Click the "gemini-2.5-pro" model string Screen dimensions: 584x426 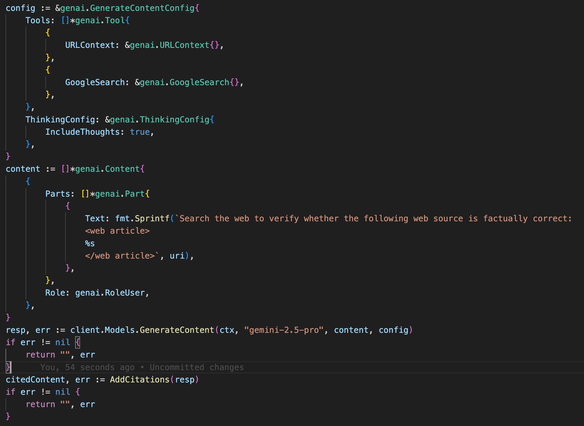[x=283, y=330]
